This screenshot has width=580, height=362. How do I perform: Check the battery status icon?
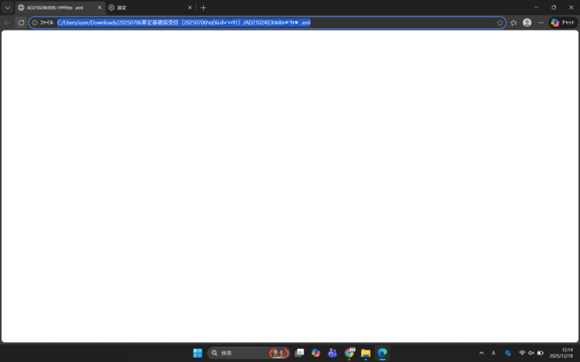(x=540, y=353)
